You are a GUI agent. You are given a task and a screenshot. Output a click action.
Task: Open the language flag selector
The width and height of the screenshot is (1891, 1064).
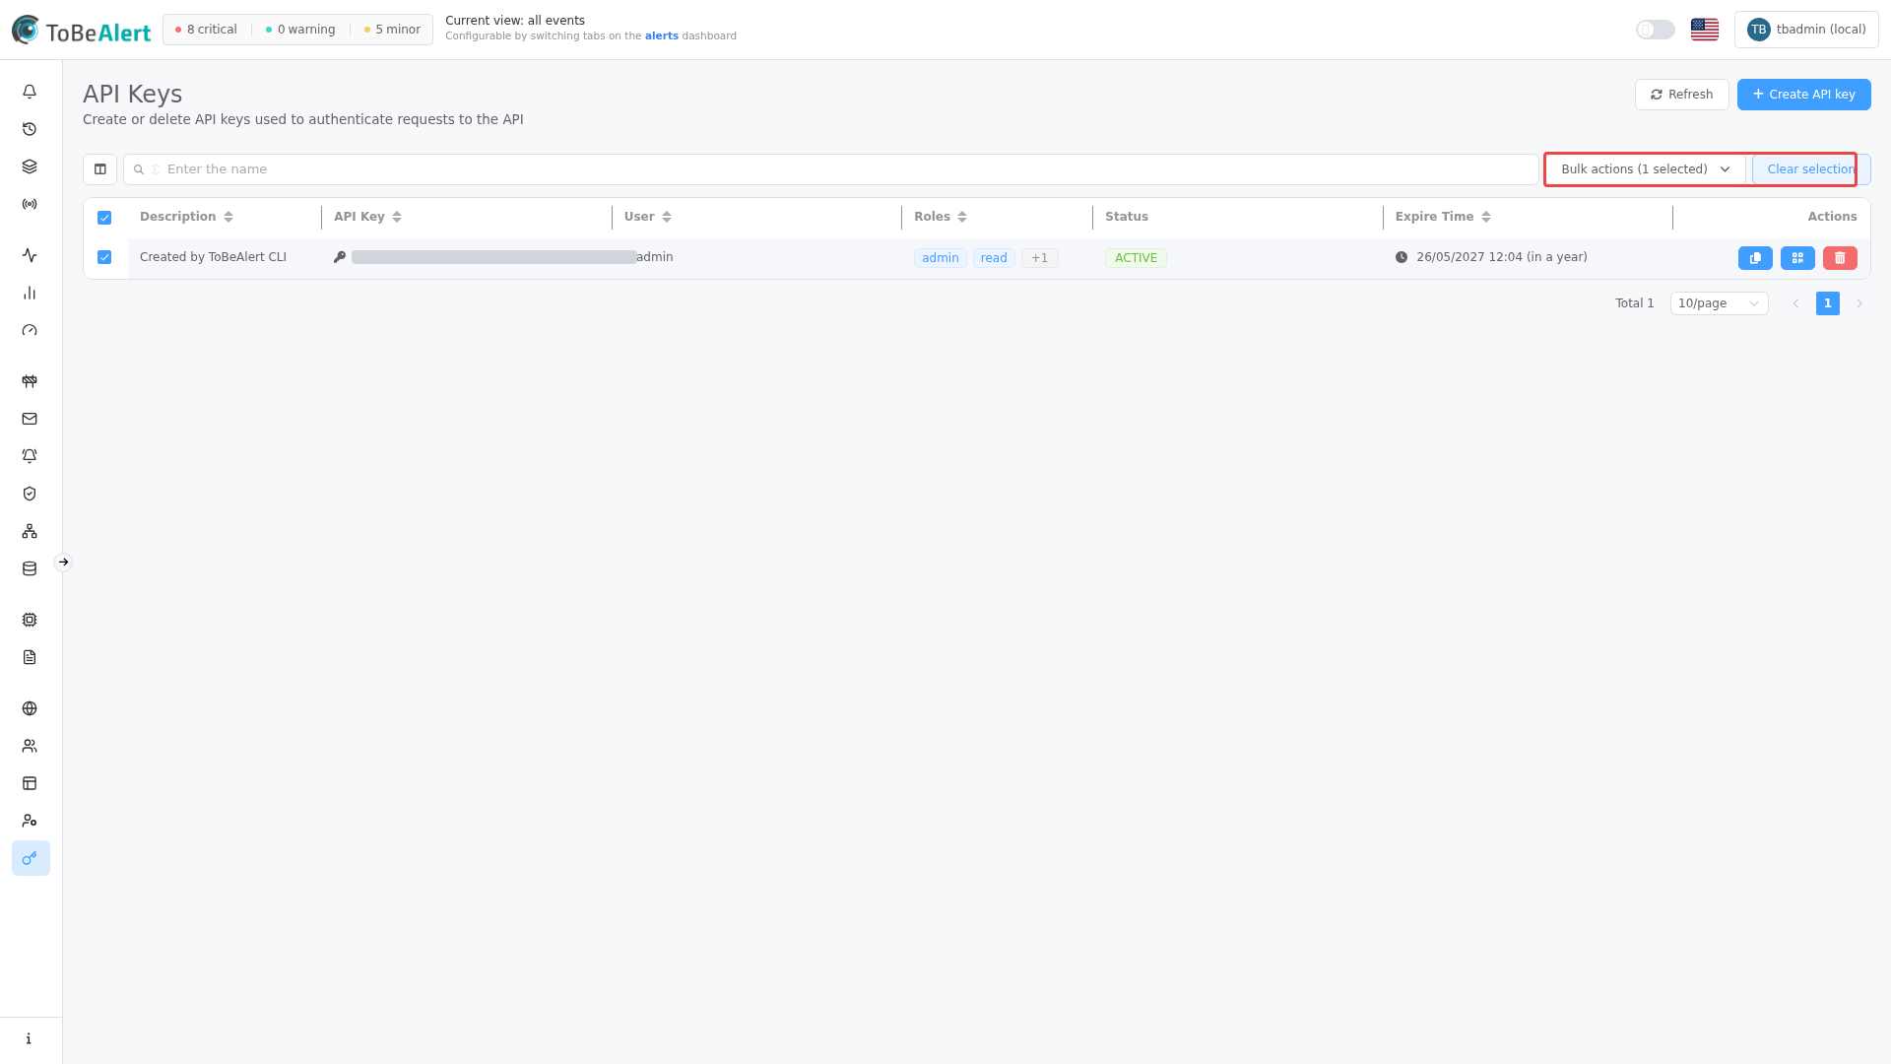[x=1705, y=30]
